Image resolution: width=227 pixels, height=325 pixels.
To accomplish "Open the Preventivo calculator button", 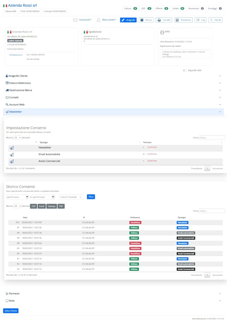I will (183, 20).
